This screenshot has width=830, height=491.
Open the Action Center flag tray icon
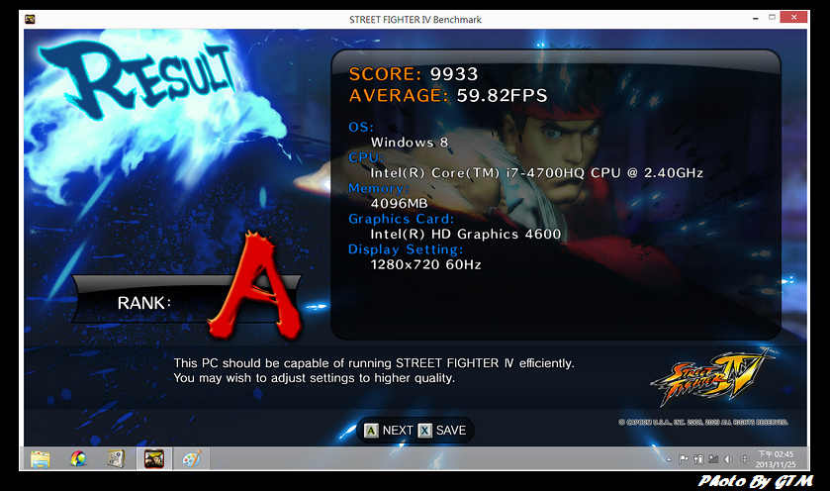[x=684, y=459]
